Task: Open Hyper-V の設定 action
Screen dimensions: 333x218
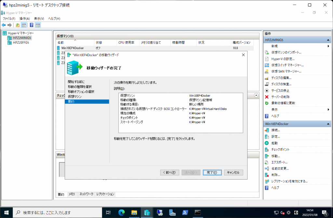Action: tap(283, 59)
